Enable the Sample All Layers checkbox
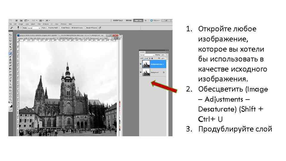 tap(86, 28)
